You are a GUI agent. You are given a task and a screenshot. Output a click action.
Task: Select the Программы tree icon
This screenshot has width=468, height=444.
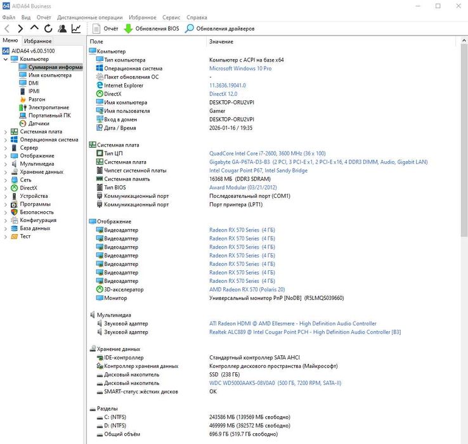tap(14, 204)
